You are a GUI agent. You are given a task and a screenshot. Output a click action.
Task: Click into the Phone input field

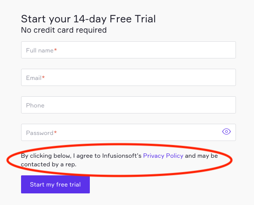(x=129, y=105)
